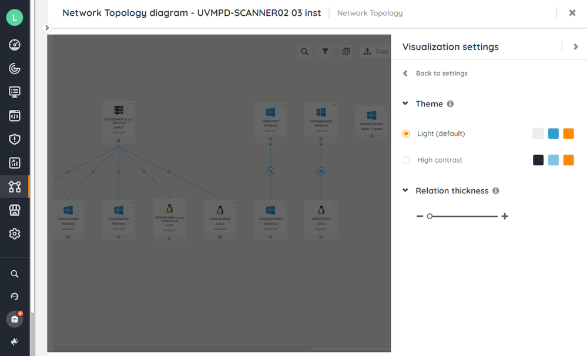Open the global search magnifier at sidebar bottom
587x356 pixels.
pos(14,273)
